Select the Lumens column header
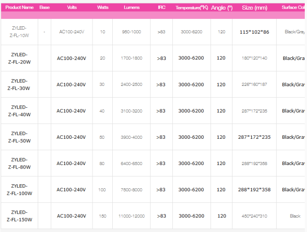 click(x=132, y=7)
